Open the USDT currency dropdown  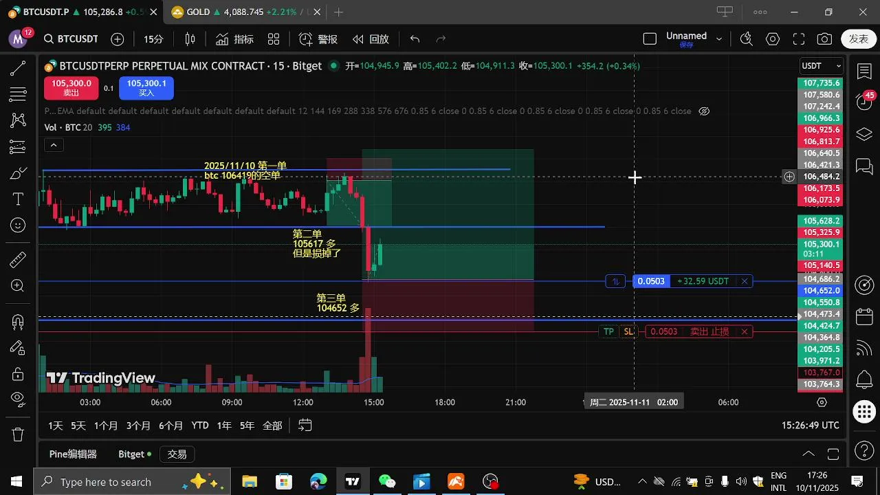tap(822, 66)
